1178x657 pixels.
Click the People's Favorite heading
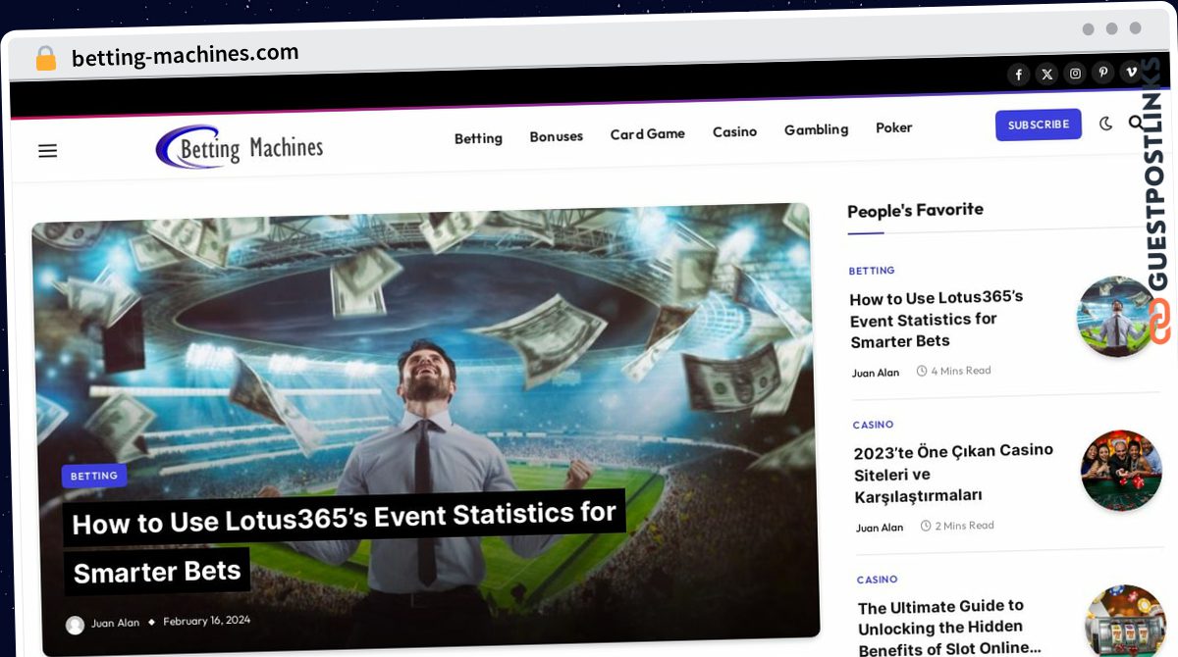point(915,210)
